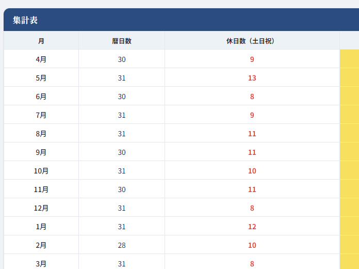Click red holiday count 9 for 7月
This screenshot has width=359, height=269.
pos(252,115)
